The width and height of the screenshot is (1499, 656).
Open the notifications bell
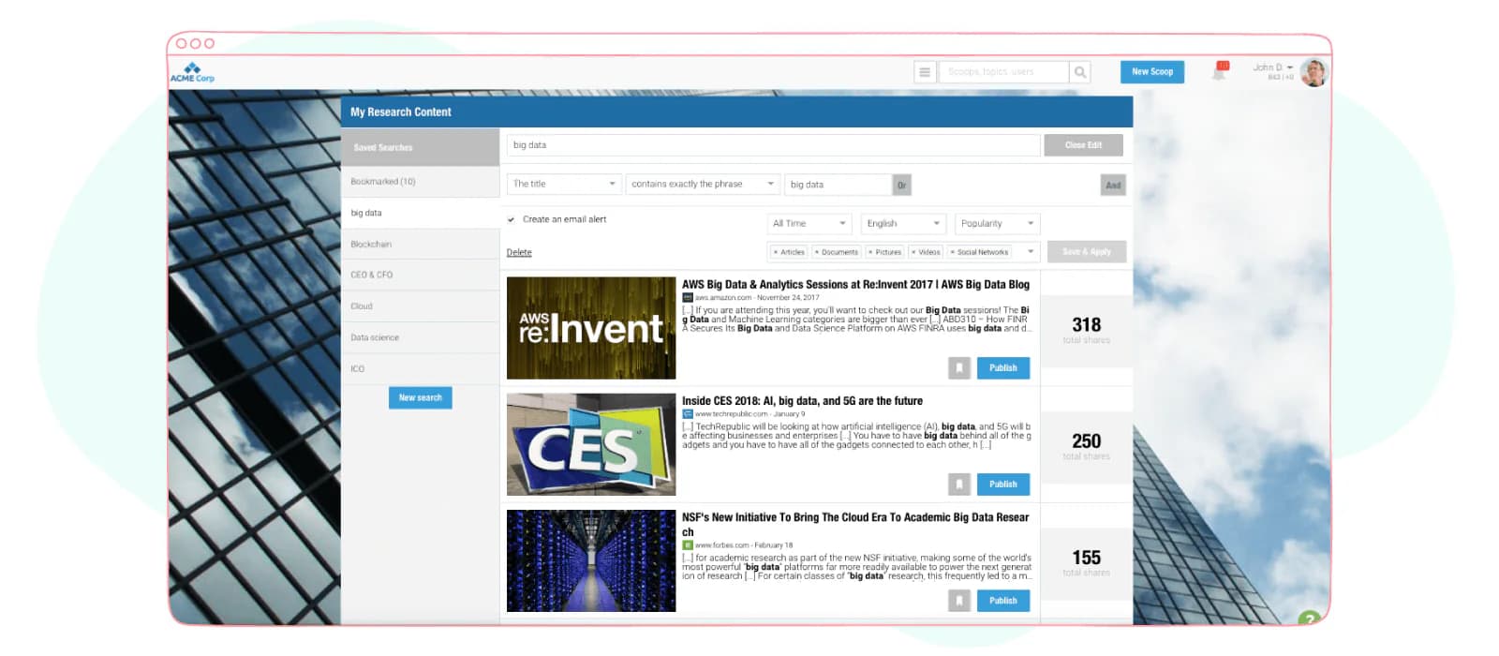[1220, 71]
